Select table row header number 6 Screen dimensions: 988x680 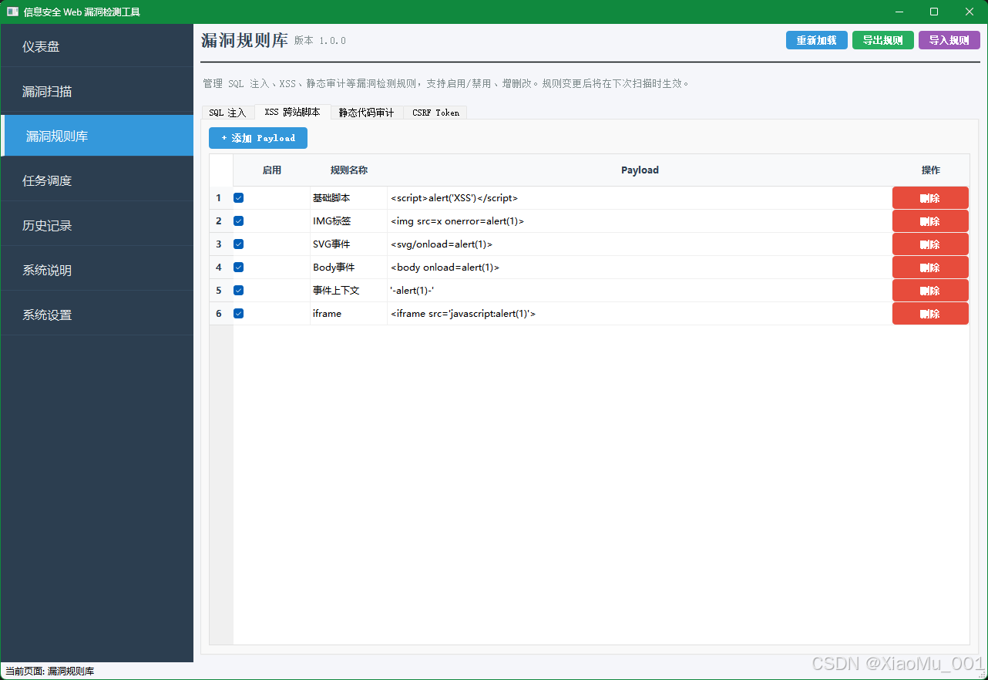[221, 314]
